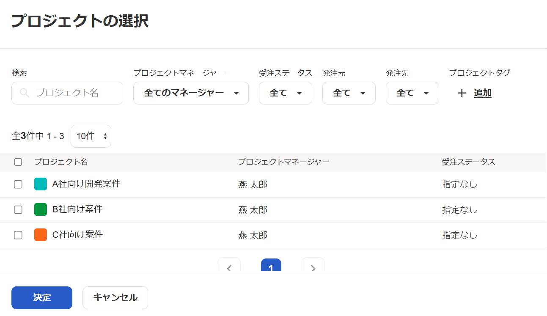Click 指定なし in C社向け案件 row

click(460, 236)
